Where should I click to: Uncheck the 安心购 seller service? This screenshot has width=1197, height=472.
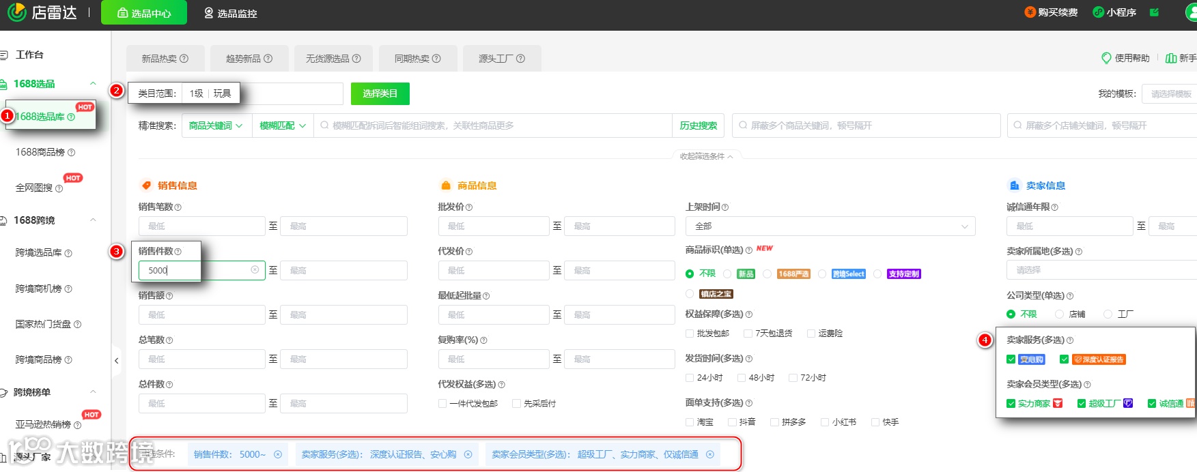click(1011, 359)
